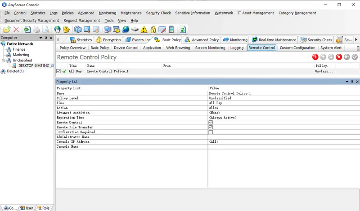This screenshot has width=360, height=211.
Task: Select the Finance group in tree
Action: (19, 49)
